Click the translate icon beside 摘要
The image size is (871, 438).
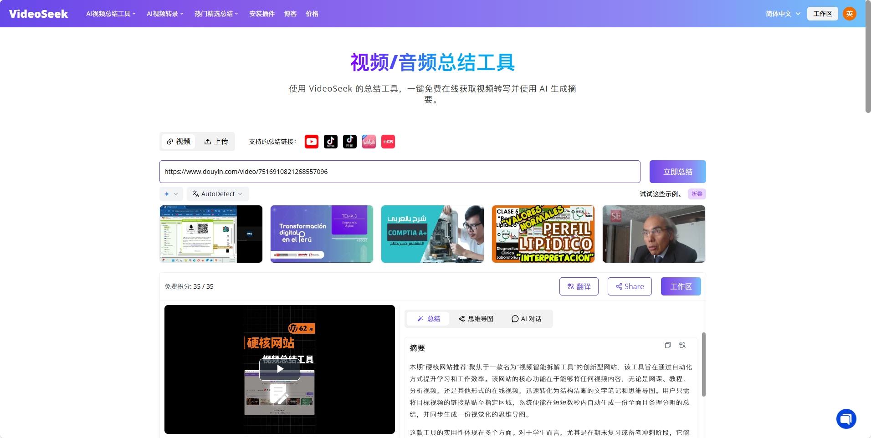[682, 345]
